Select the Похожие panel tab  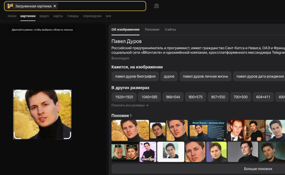click(152, 29)
